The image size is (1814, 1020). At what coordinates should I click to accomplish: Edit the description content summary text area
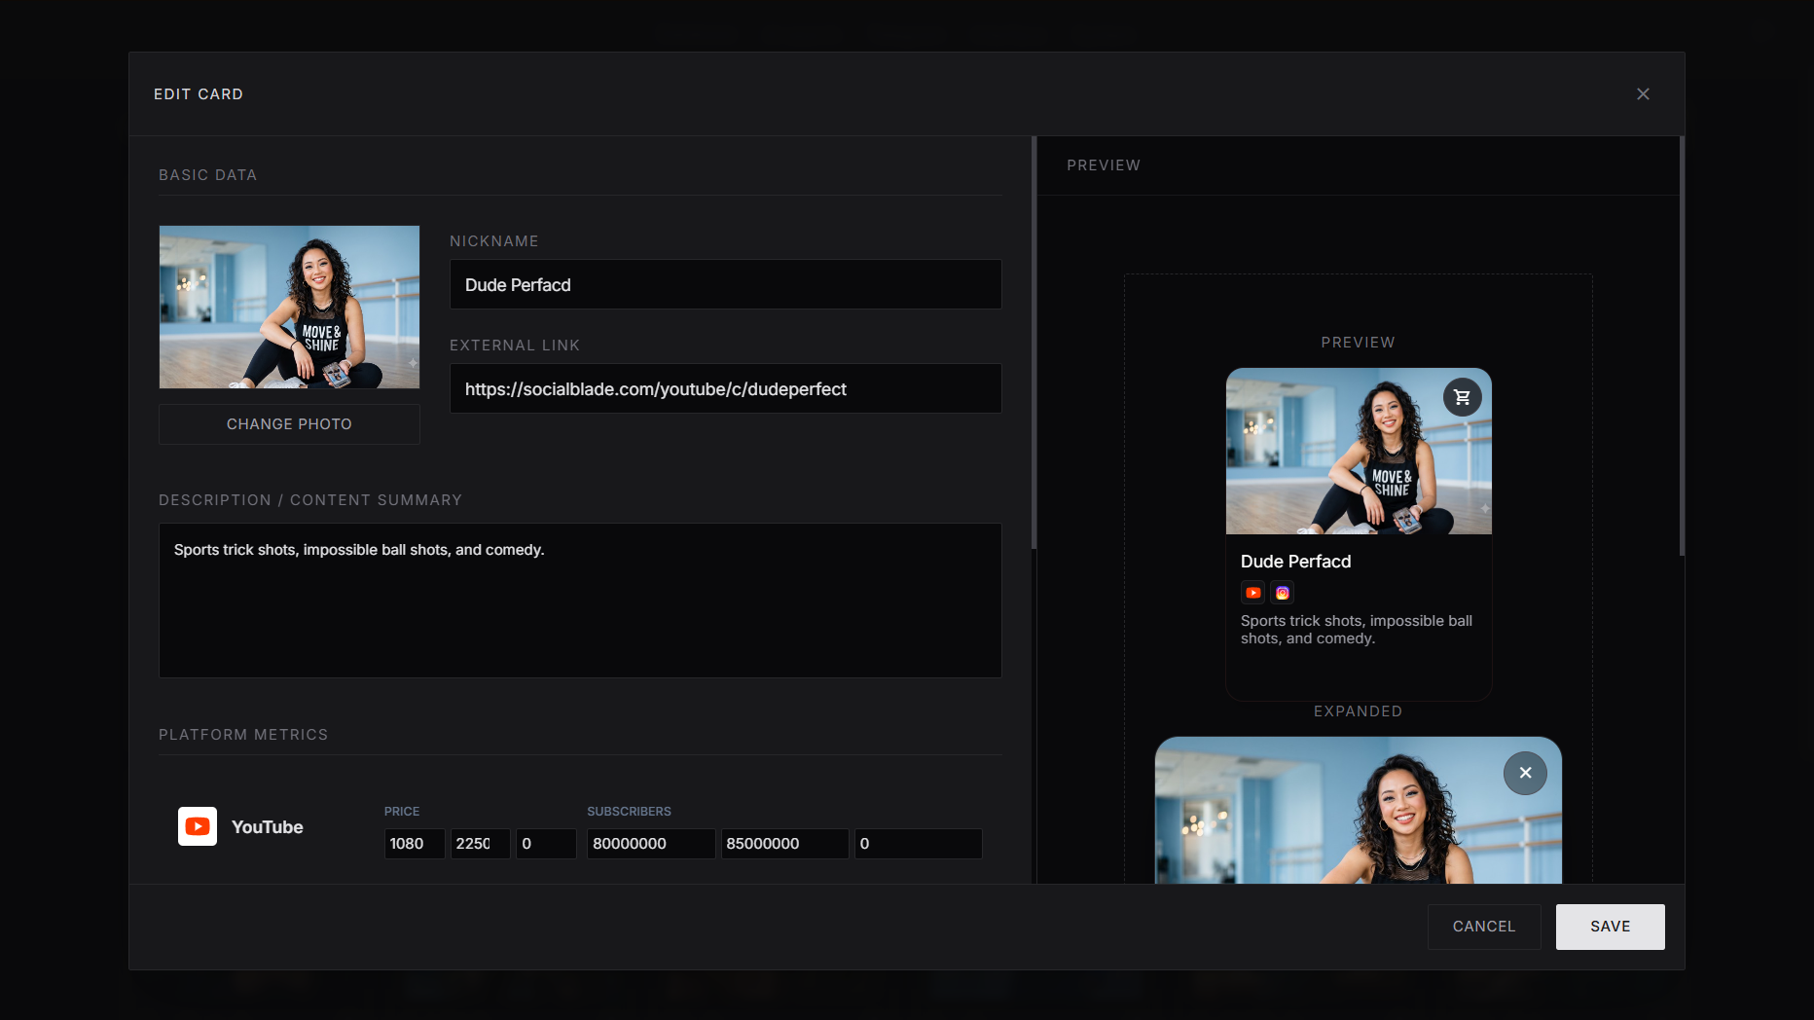pos(580,601)
